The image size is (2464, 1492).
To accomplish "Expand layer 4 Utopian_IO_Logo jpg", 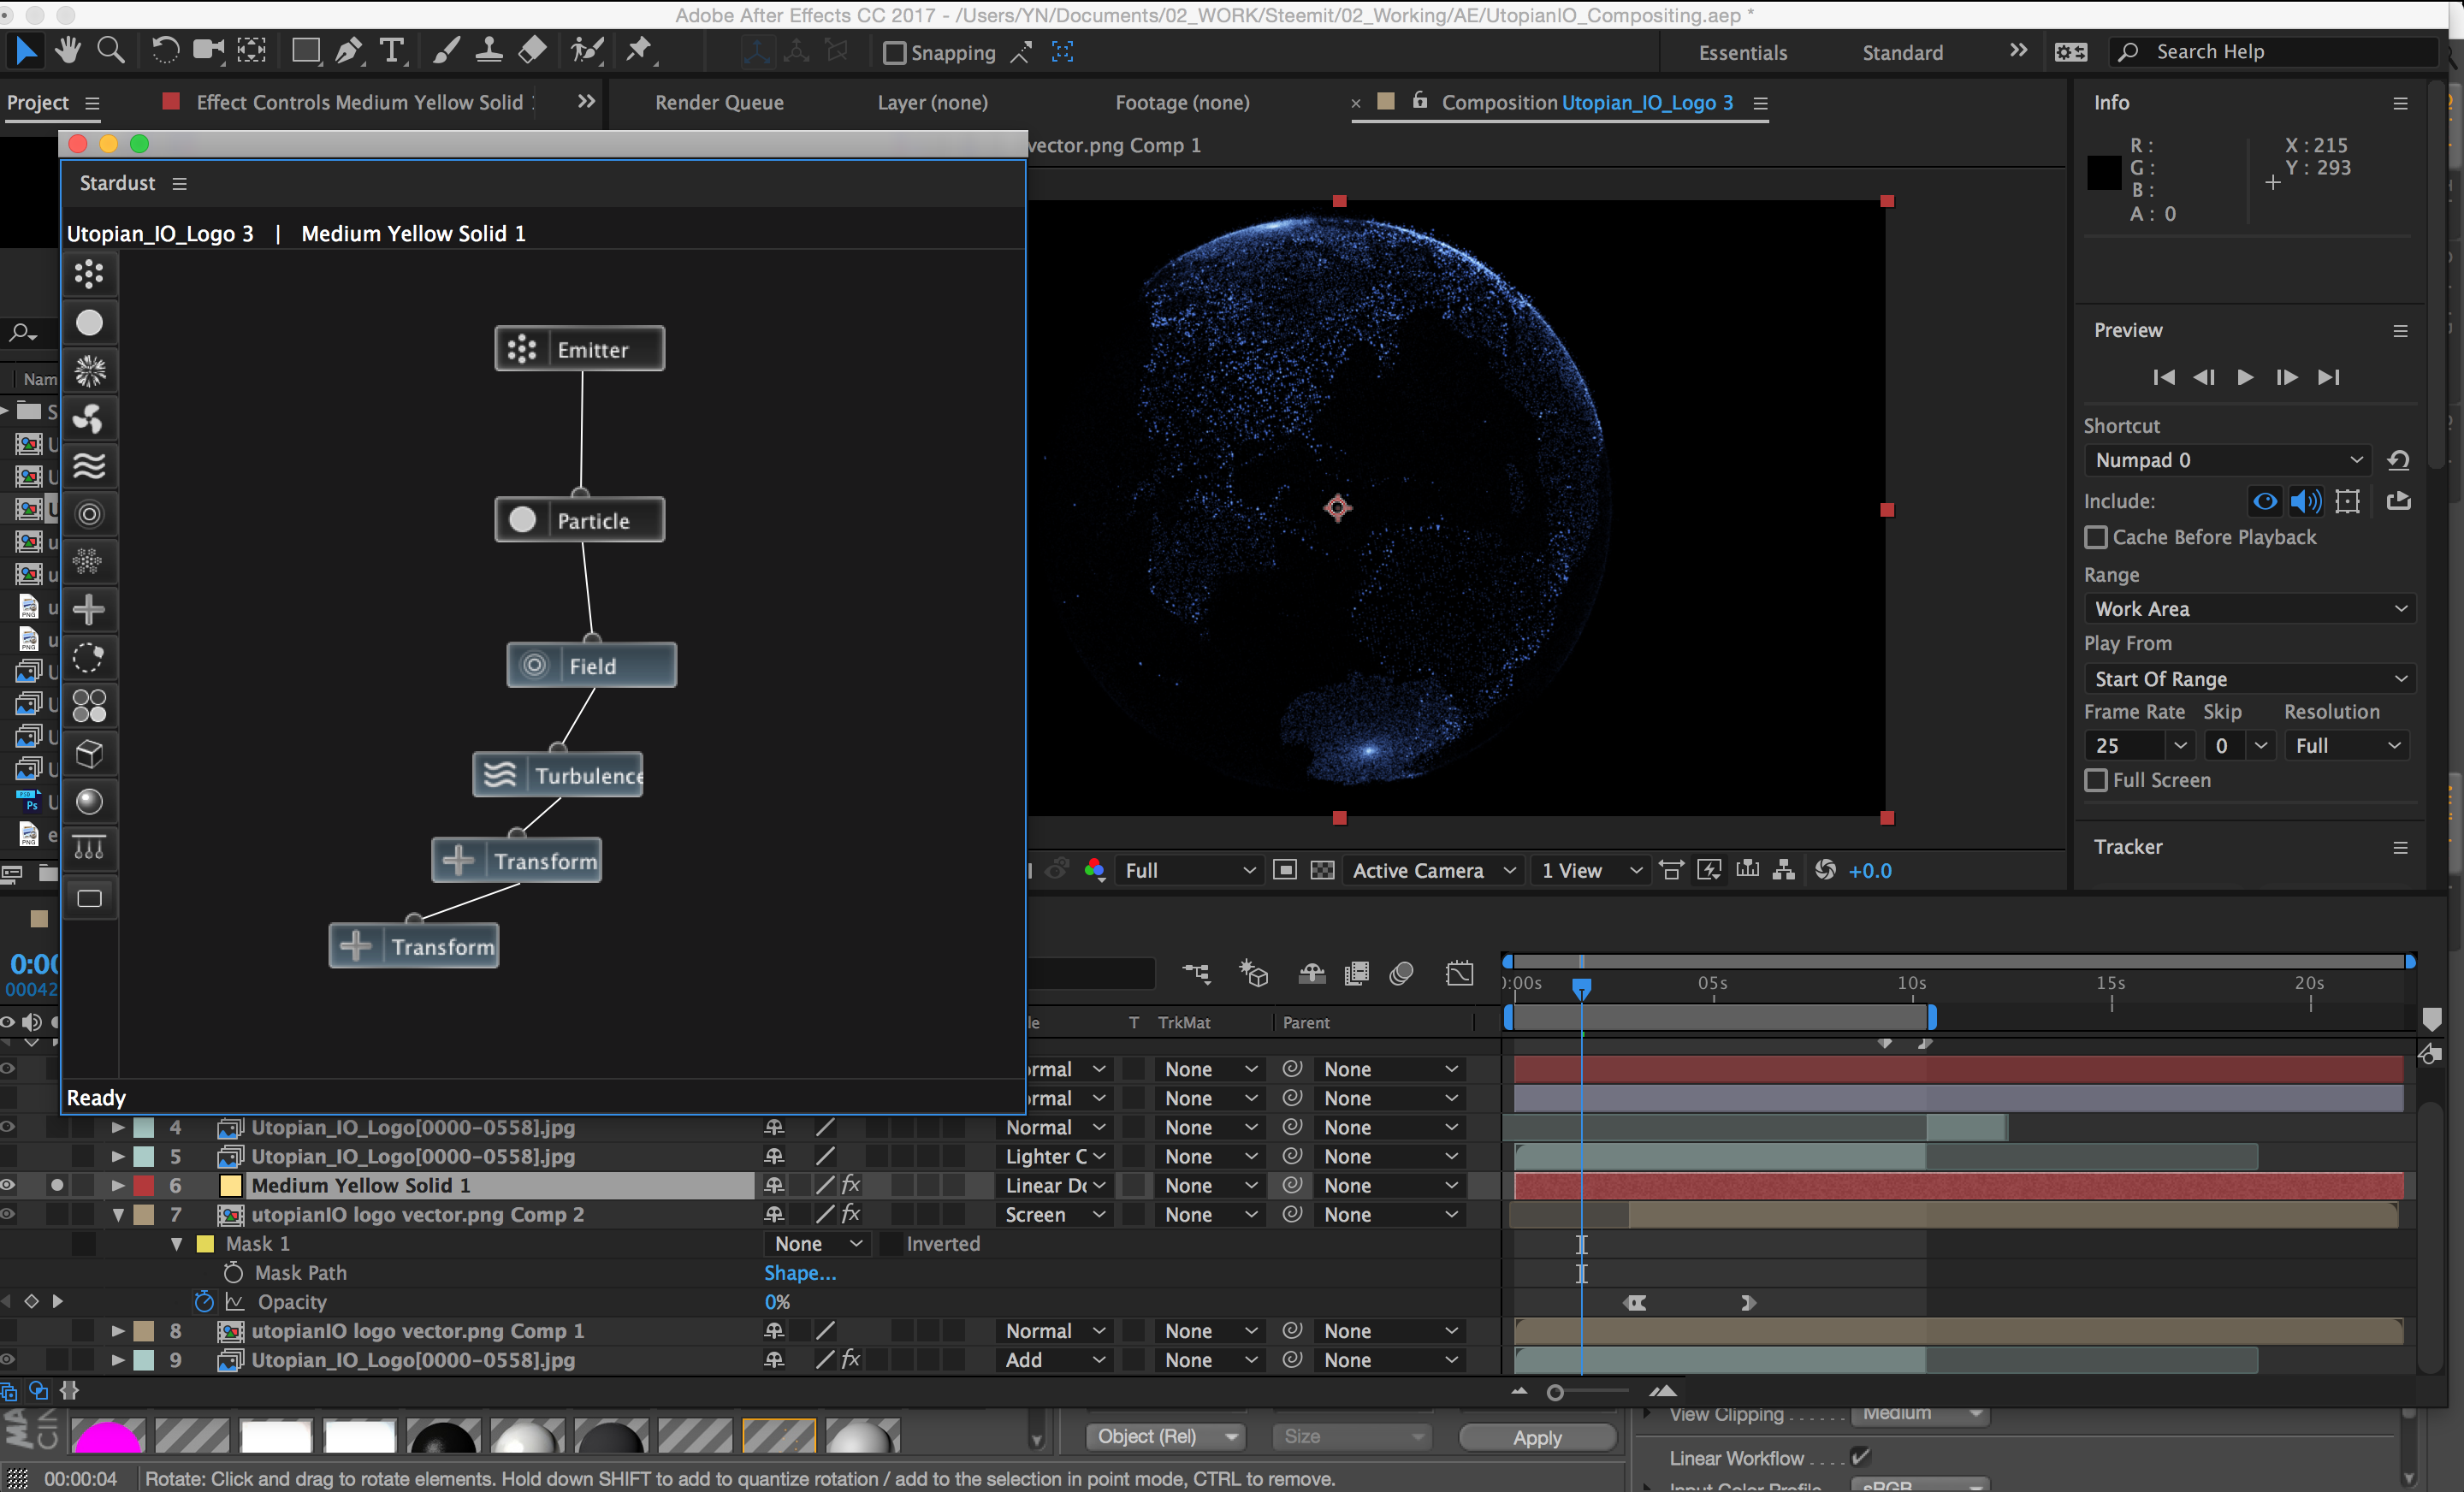I will point(117,1127).
